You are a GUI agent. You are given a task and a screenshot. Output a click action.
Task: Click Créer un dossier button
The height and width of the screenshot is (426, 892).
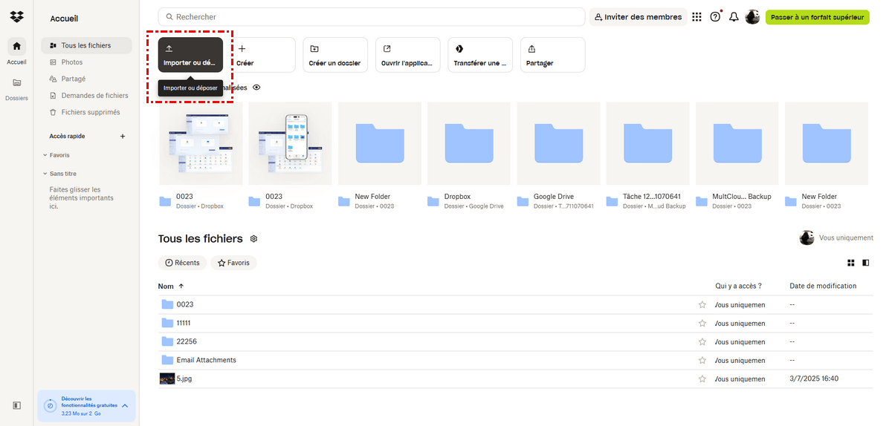tap(335, 55)
